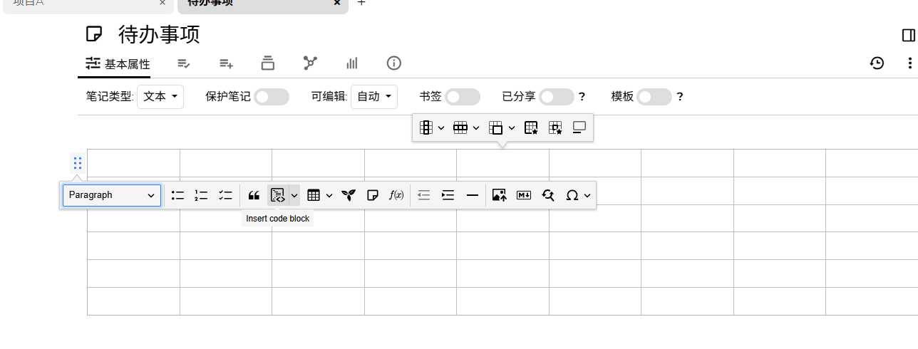Click the include note icon in toolbar

tap(372, 195)
